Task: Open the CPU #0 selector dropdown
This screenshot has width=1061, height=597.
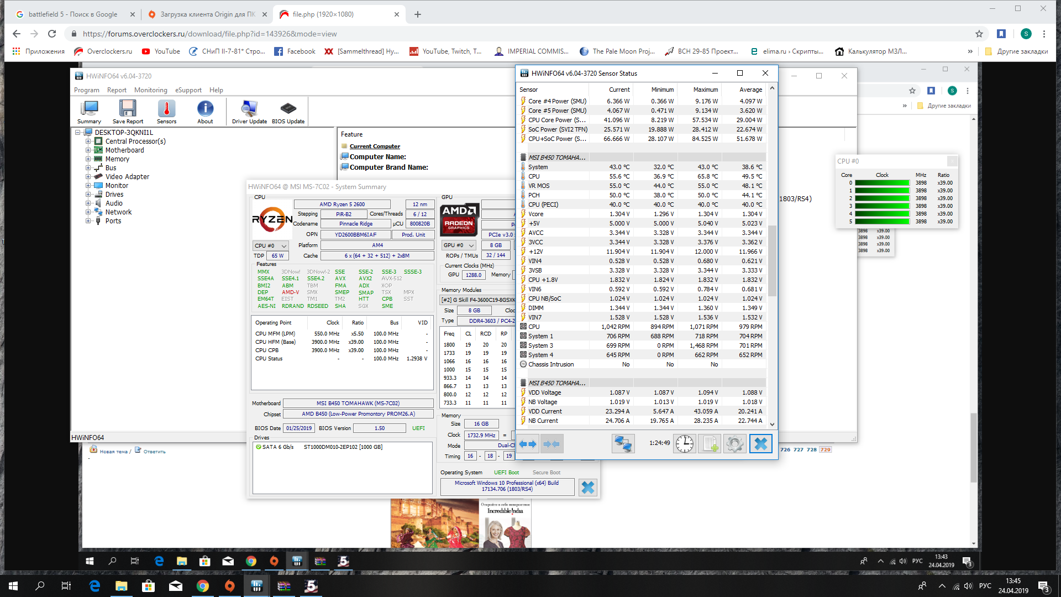Action: pyautogui.click(x=271, y=245)
